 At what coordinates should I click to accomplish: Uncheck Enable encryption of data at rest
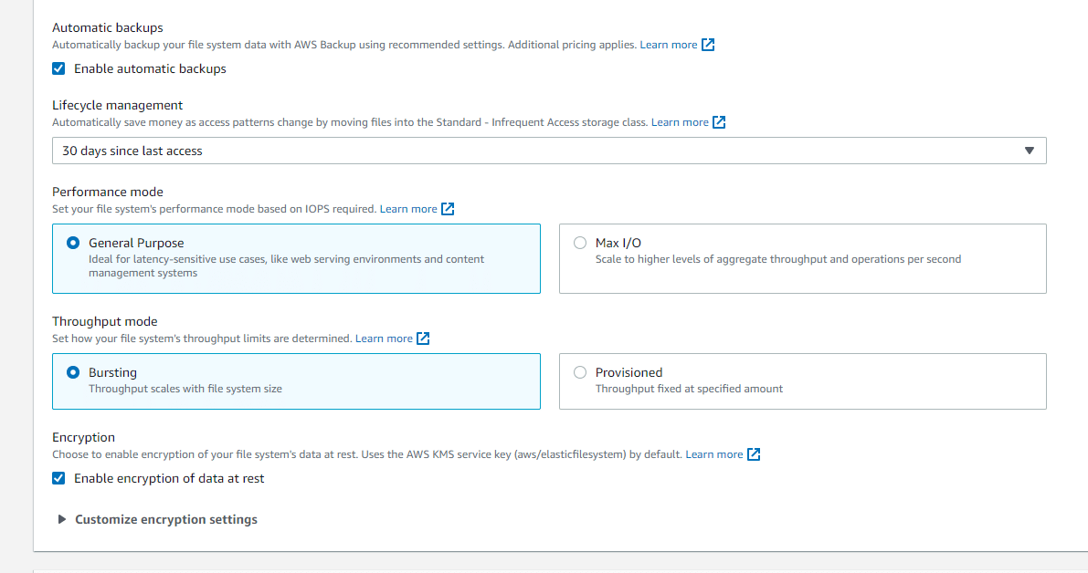coord(59,478)
